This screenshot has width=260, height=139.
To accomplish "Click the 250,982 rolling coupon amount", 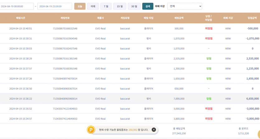I will (133, 130).
